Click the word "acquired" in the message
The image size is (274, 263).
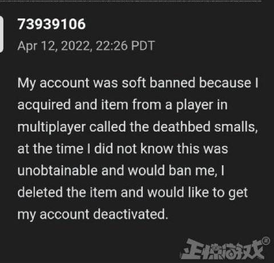[44, 105]
